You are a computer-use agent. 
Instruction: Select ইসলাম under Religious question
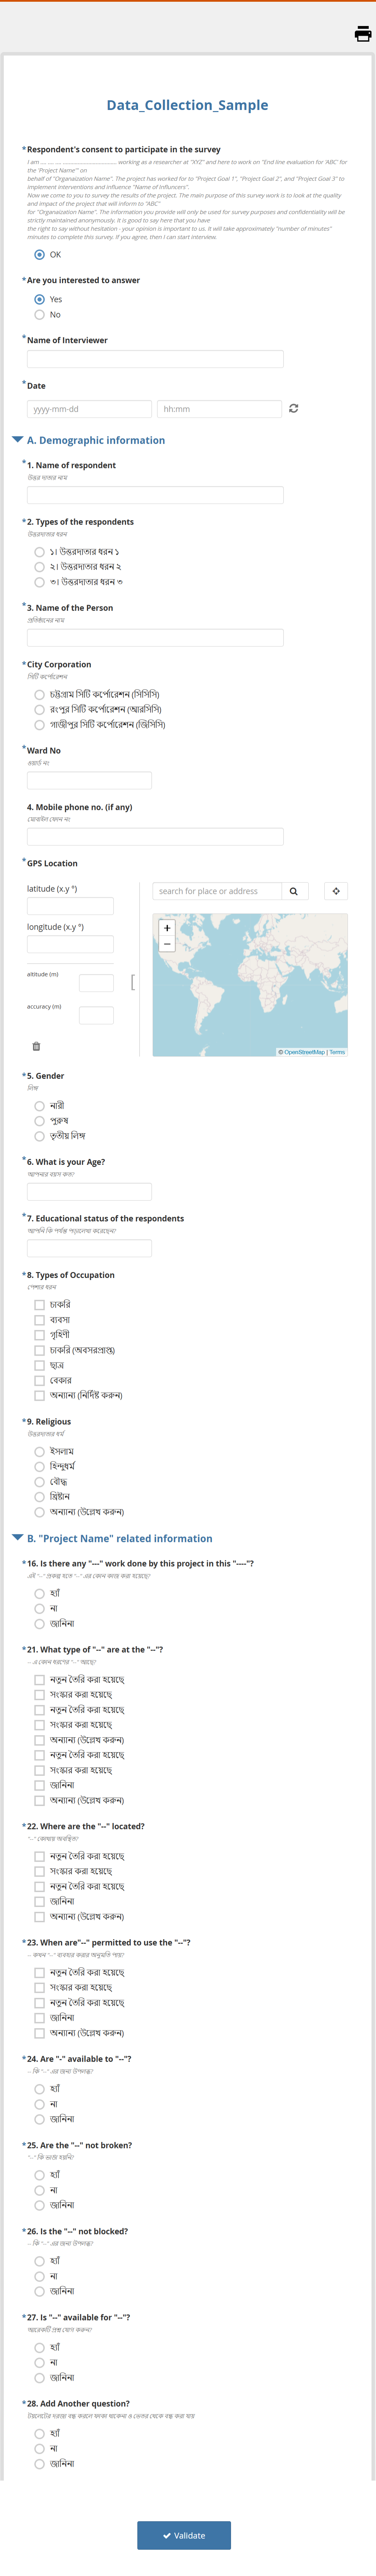(39, 1451)
